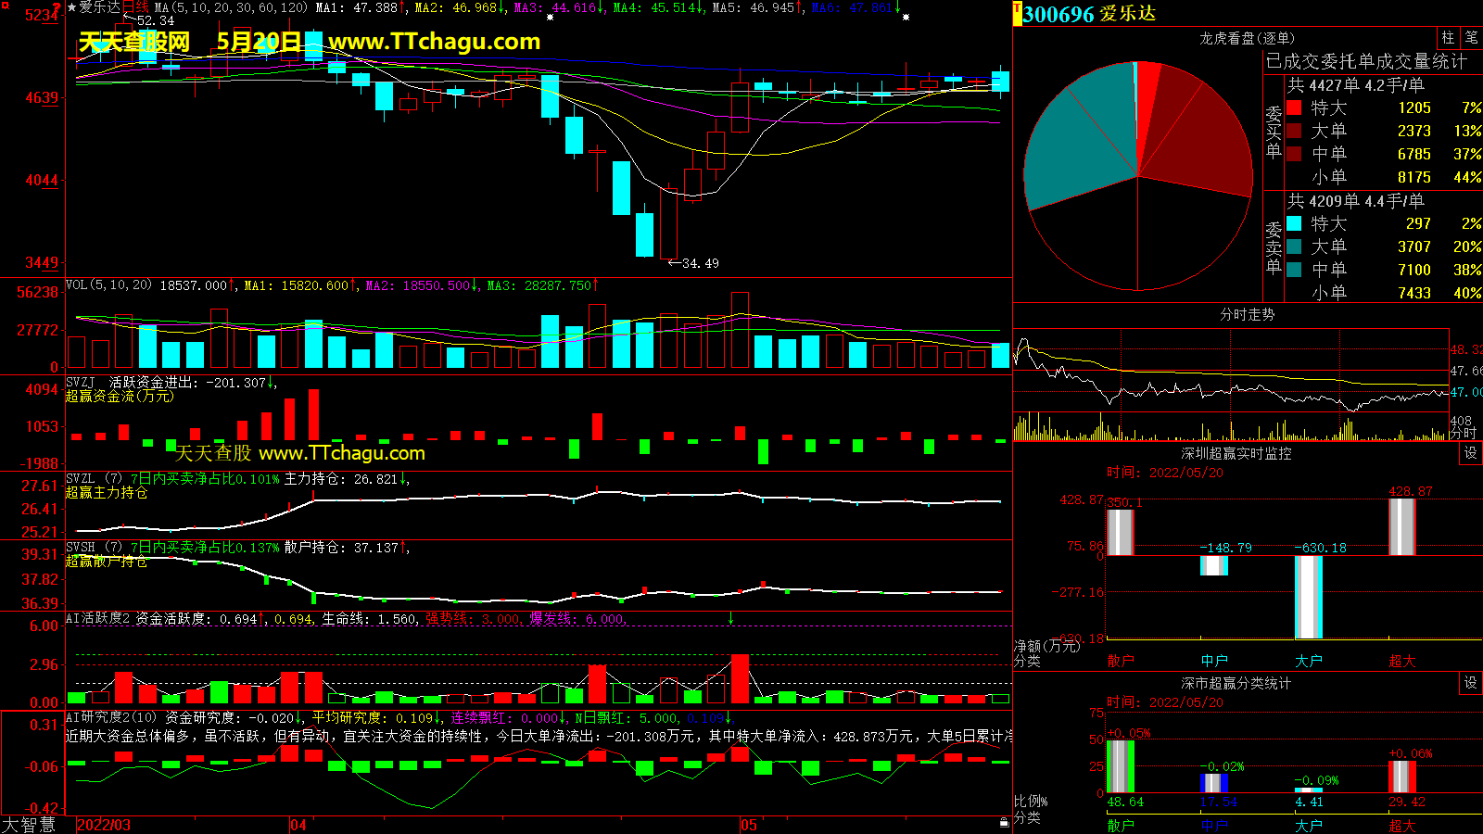Viewport: 1483px width, 834px height.
Task: Select the 分时走势 panel header
Action: [1247, 315]
